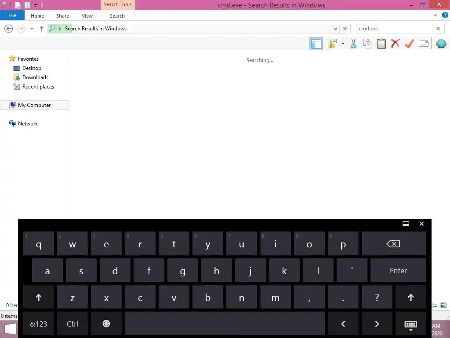Open the Customize Quick Access Toolbar dropdown

36,5
